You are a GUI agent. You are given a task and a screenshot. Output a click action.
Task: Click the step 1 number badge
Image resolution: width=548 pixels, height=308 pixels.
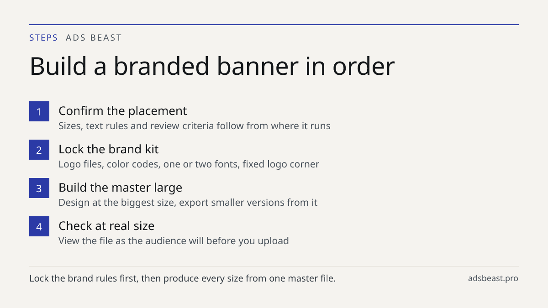(x=39, y=111)
